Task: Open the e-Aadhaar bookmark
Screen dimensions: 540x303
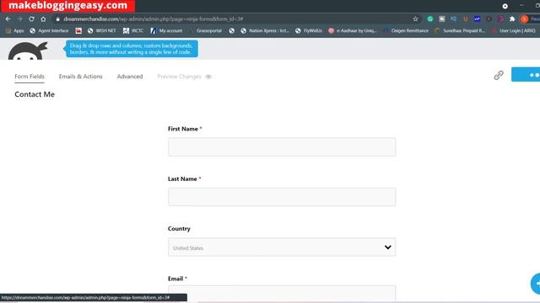Action: [353, 30]
